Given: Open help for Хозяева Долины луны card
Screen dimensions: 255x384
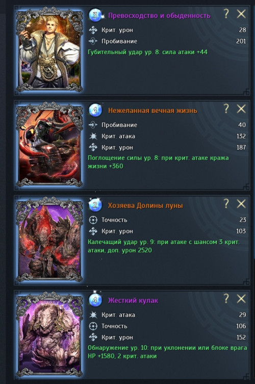Looking at the screenshot, I should pyautogui.click(x=226, y=204).
